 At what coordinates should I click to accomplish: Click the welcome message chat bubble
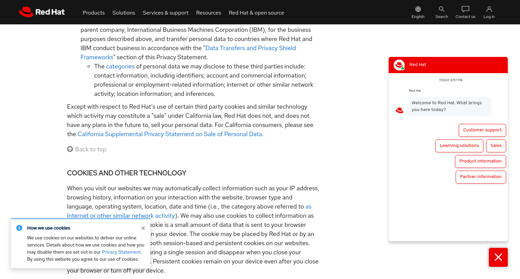[x=449, y=106]
